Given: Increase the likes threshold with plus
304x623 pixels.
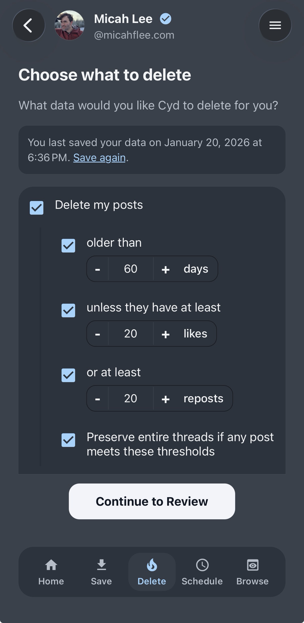Looking at the screenshot, I should 165,334.
